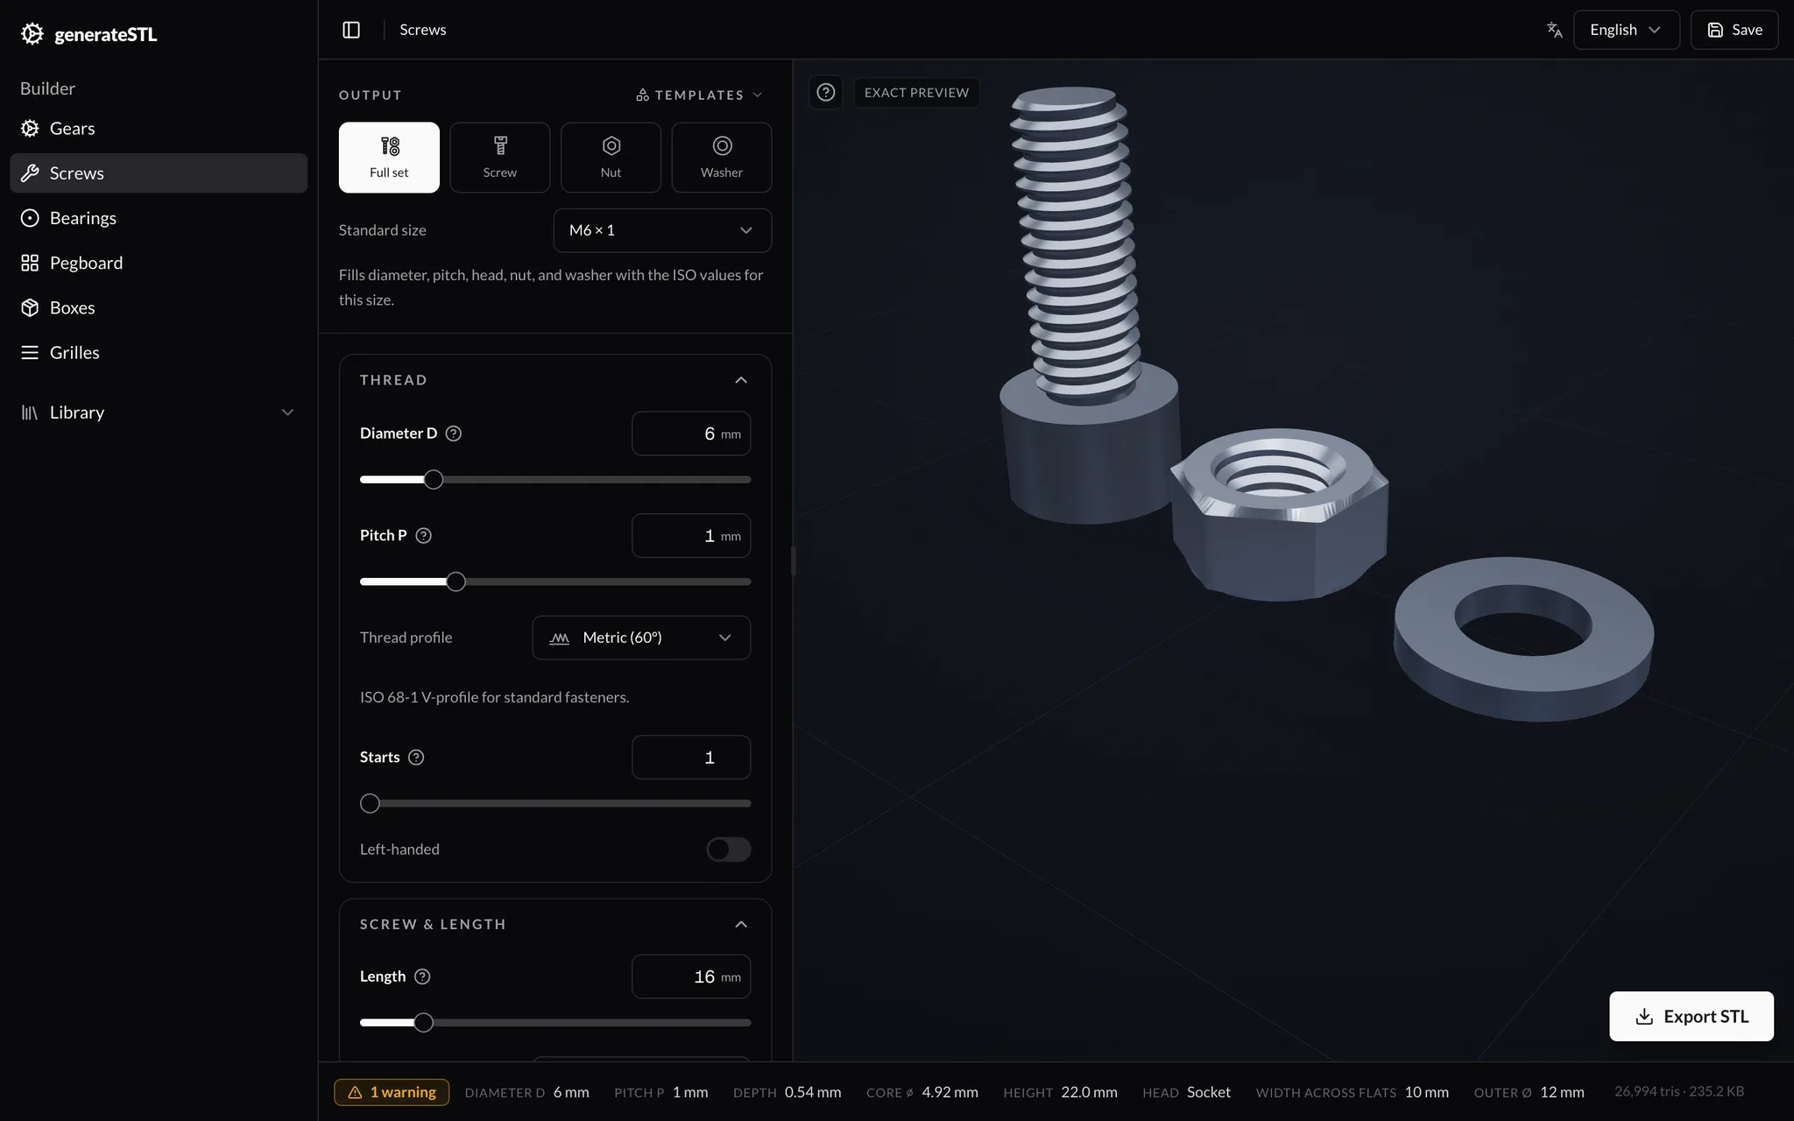Click the Exact Preview label button

point(917,92)
